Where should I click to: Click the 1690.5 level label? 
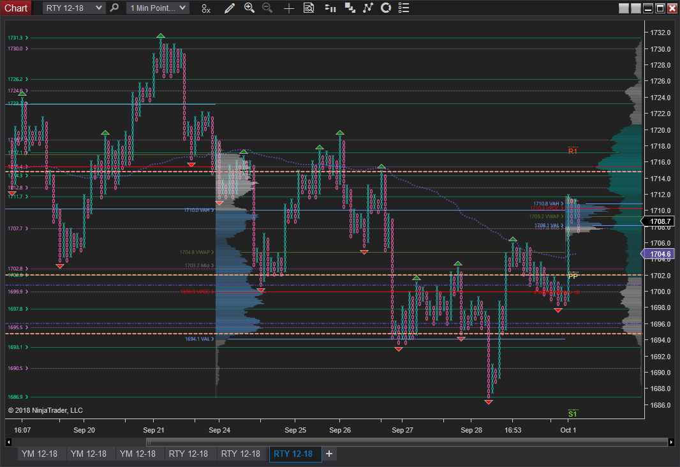tap(18, 368)
